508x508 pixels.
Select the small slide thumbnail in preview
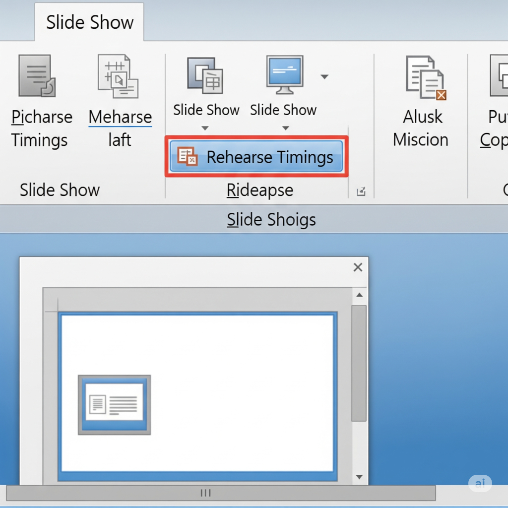(114, 405)
